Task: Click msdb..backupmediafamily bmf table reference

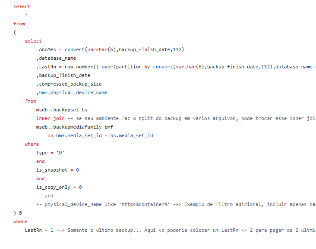Action: pyautogui.click(x=74, y=127)
